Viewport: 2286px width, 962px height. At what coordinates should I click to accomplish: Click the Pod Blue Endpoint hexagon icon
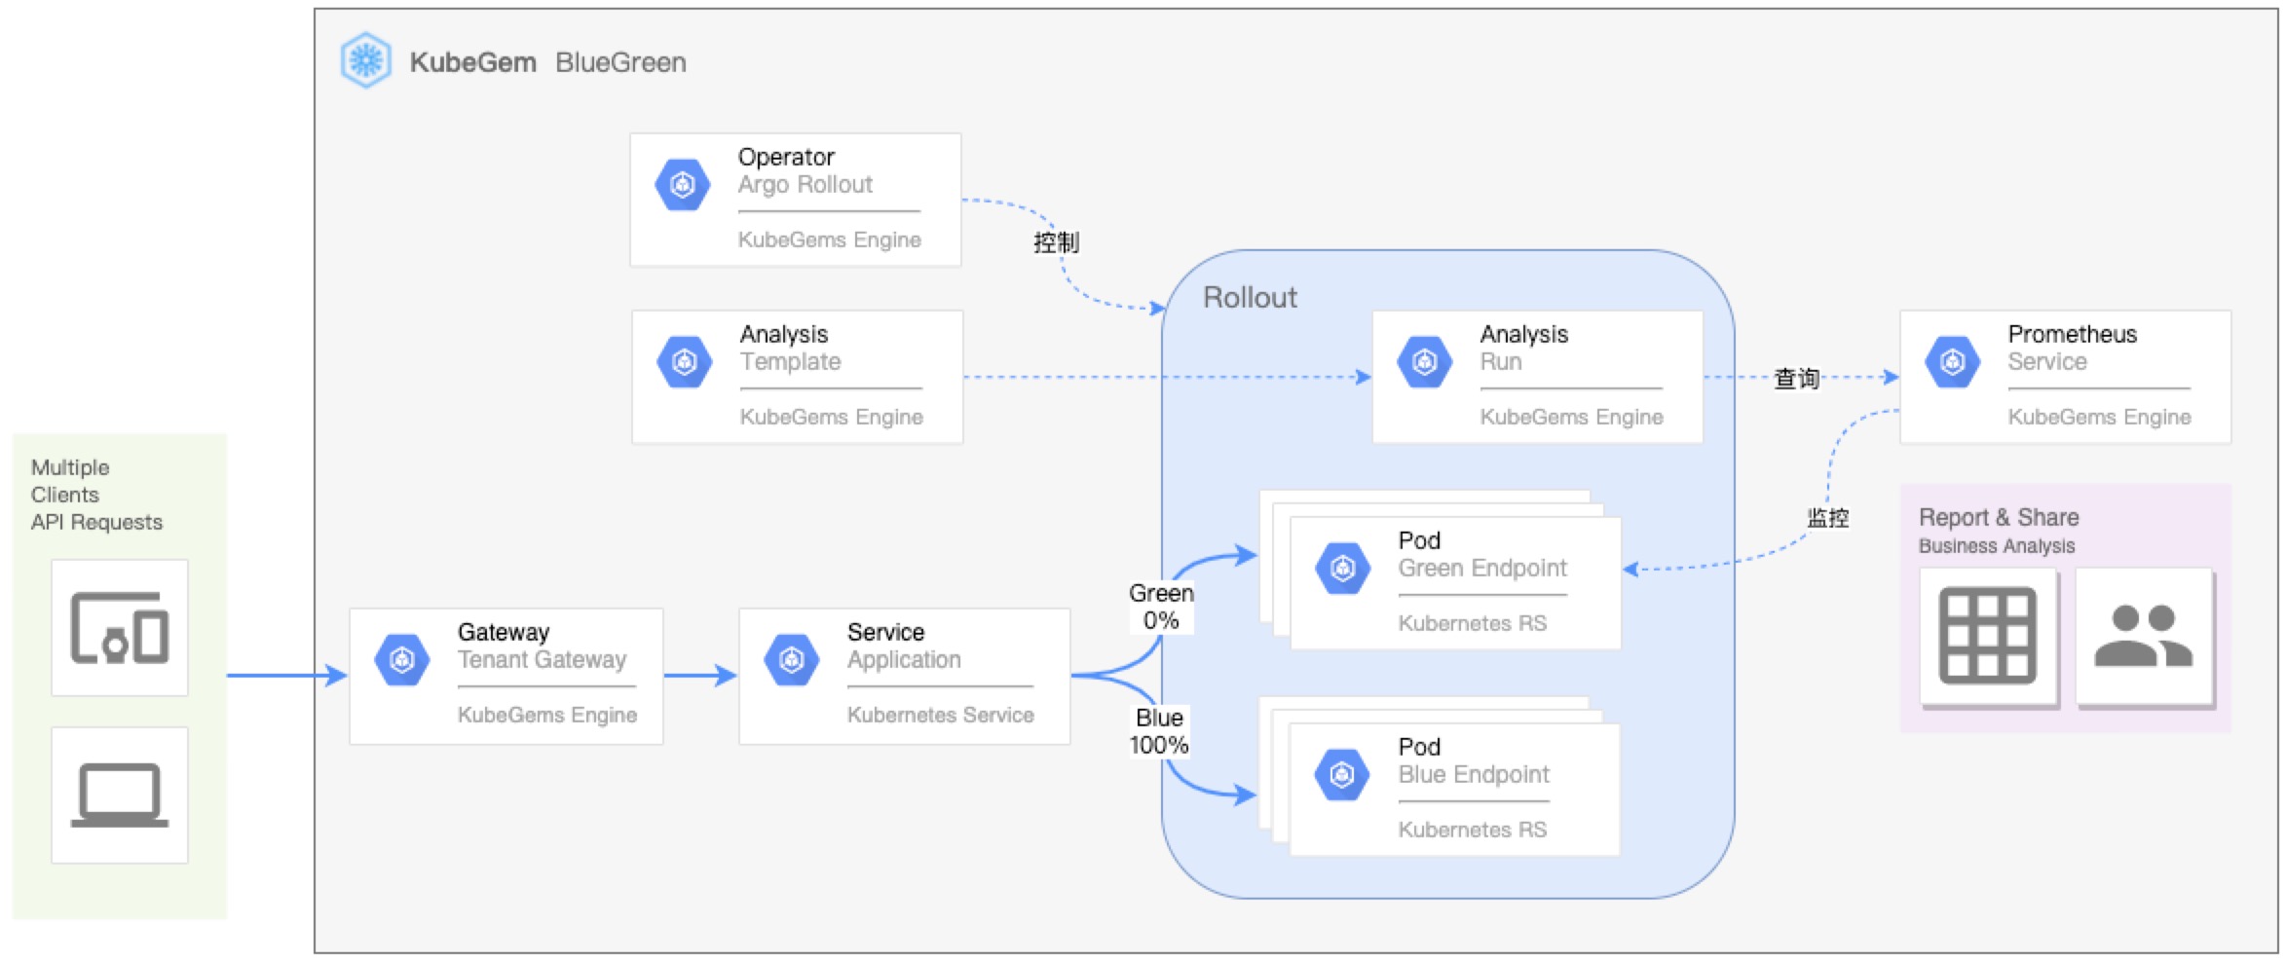click(1342, 774)
